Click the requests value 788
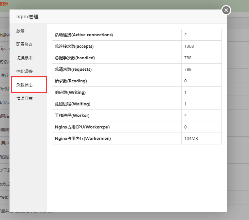249x220 pixels. 188,69
